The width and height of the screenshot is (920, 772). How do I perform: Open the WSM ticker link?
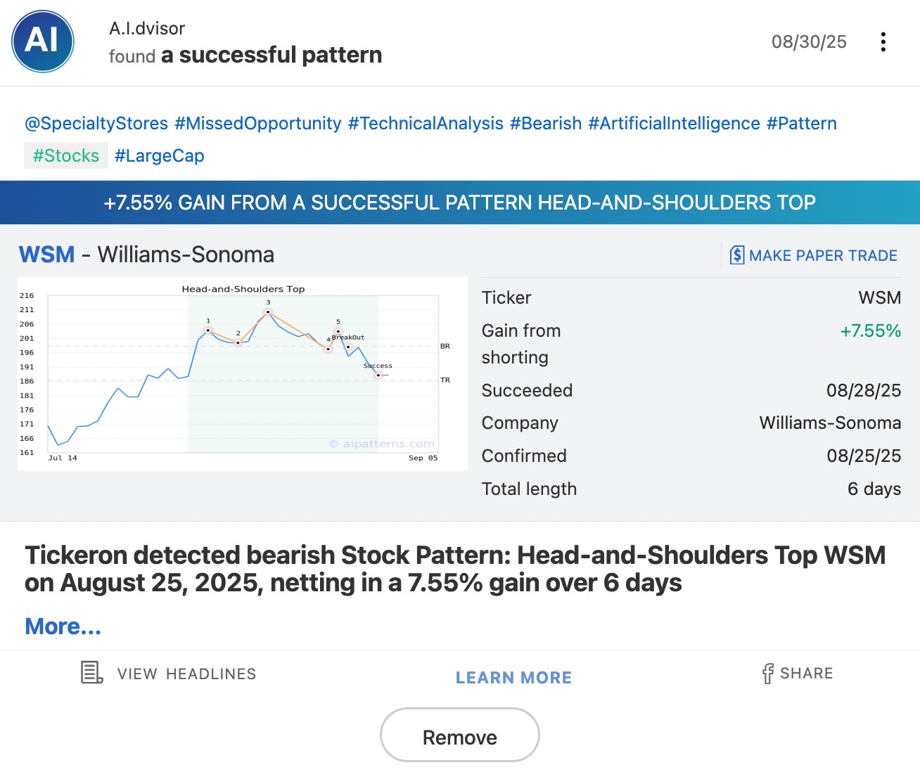(46, 255)
